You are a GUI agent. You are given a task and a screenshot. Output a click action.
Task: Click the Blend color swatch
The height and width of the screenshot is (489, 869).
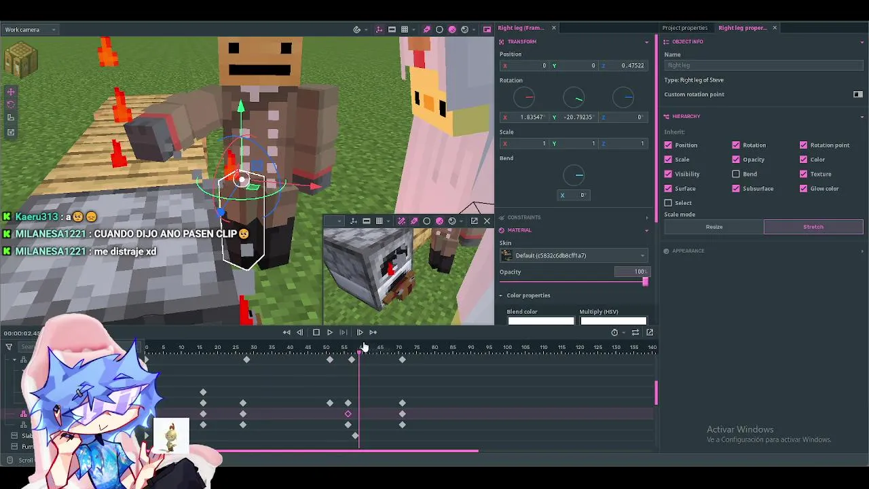coord(541,321)
